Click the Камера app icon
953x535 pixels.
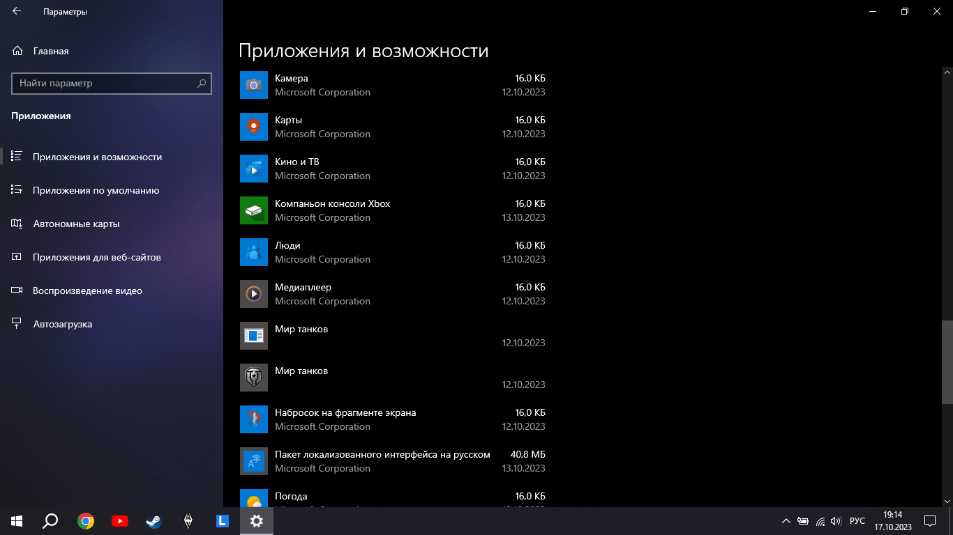pos(254,85)
